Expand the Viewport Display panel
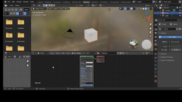182x102 pixels. [x=166, y=57]
